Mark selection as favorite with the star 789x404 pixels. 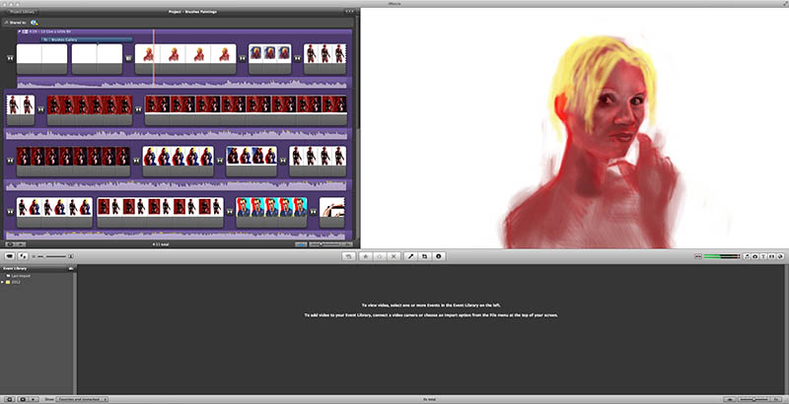(x=367, y=256)
